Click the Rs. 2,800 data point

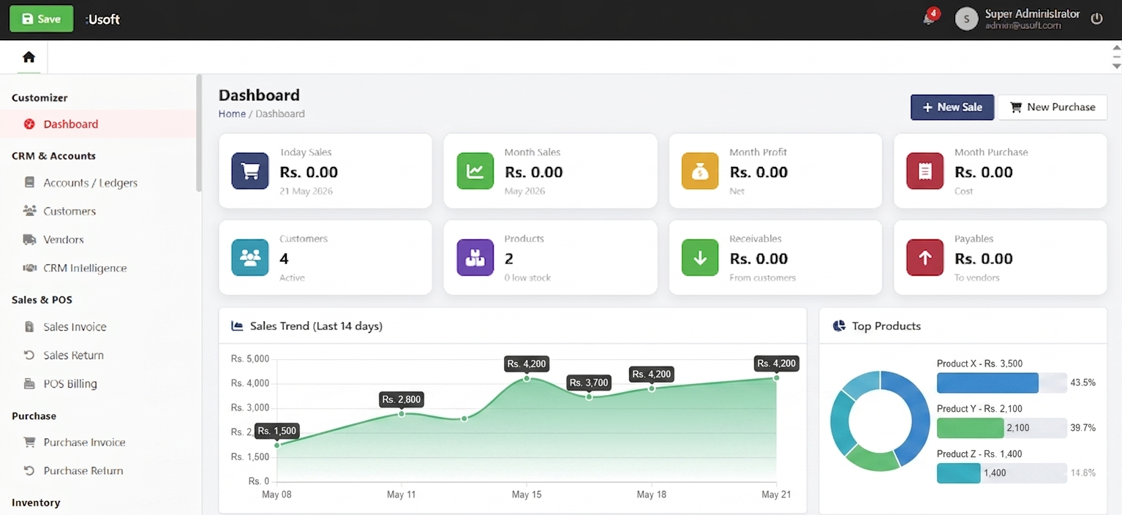pos(402,414)
